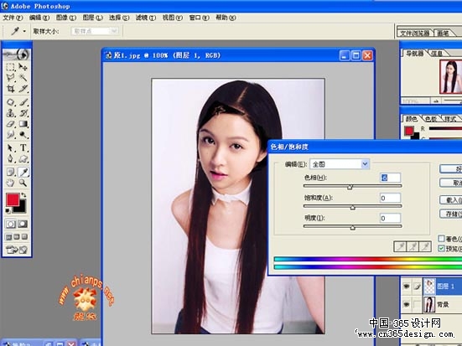462x346 pixels.
Task: Click the 载入 load button
Action: click(x=451, y=200)
